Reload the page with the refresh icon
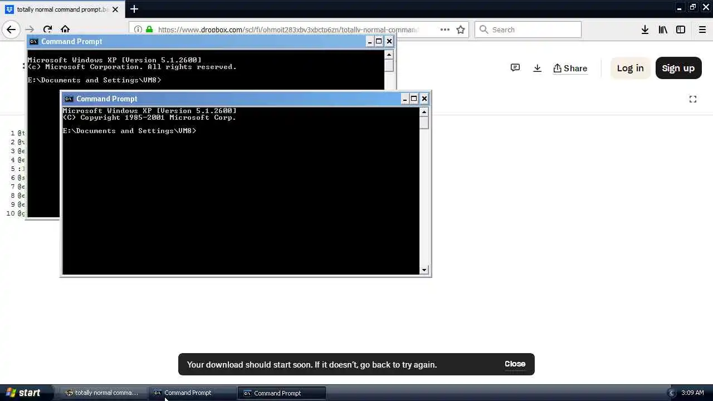The image size is (713, 401). click(x=47, y=30)
